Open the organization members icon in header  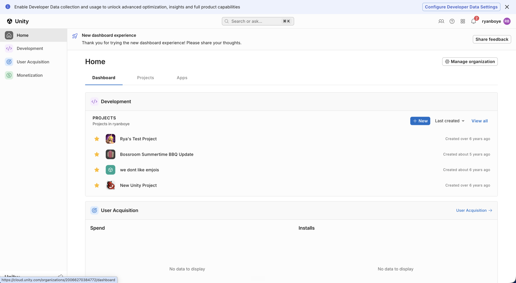pos(441,21)
